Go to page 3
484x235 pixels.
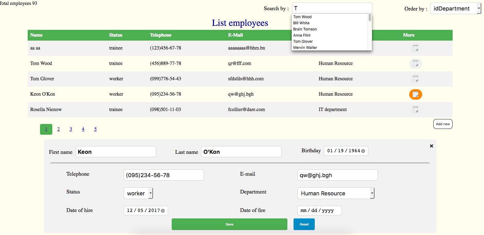coord(71,129)
